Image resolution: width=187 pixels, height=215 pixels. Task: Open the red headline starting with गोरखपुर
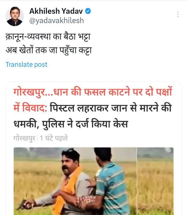[92, 92]
